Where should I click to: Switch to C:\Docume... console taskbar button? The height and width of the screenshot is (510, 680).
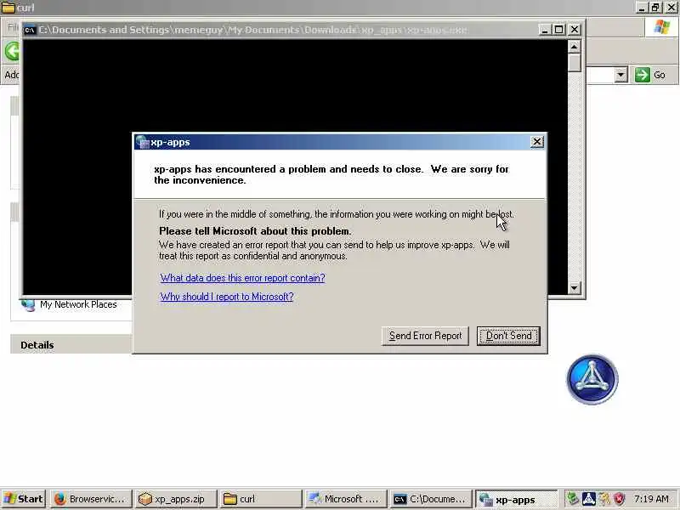[x=431, y=499]
